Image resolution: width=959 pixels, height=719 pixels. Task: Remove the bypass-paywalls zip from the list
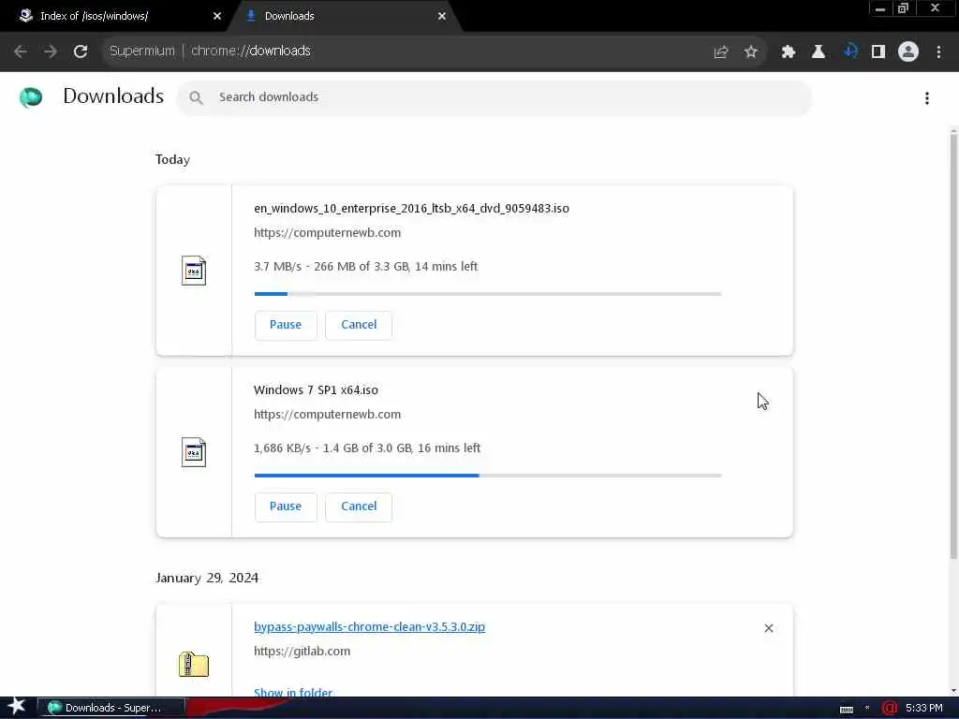769,628
